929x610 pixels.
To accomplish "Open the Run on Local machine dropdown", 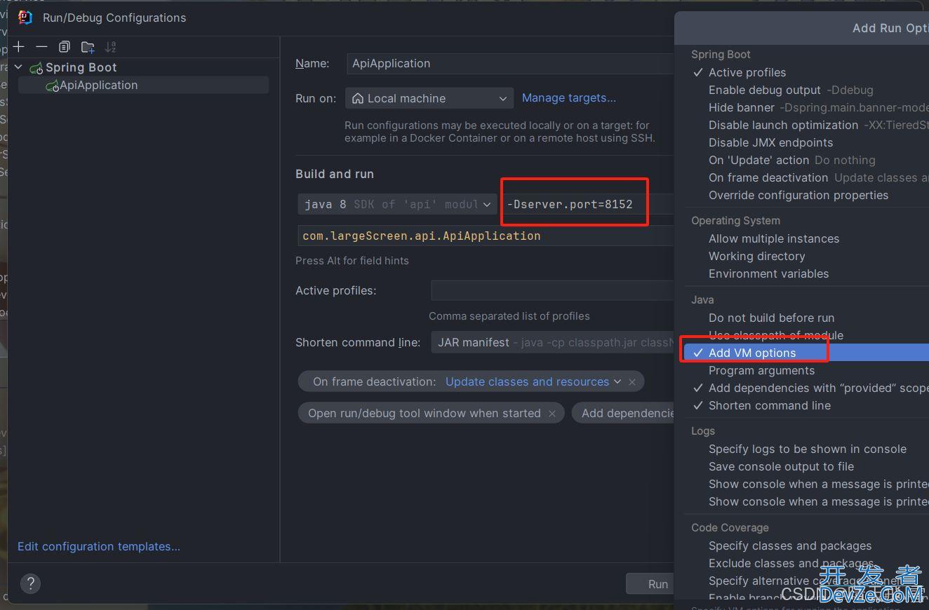I will point(429,98).
